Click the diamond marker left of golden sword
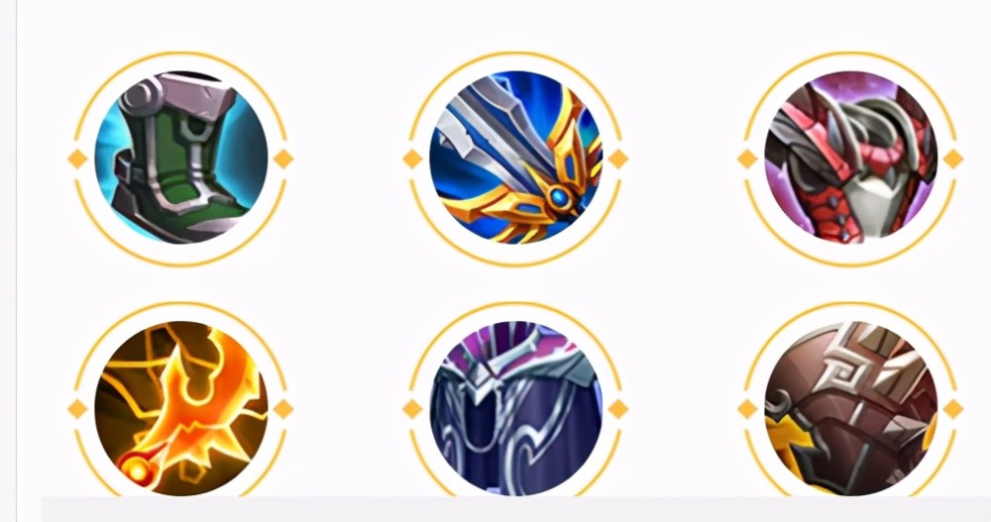 coord(412,158)
